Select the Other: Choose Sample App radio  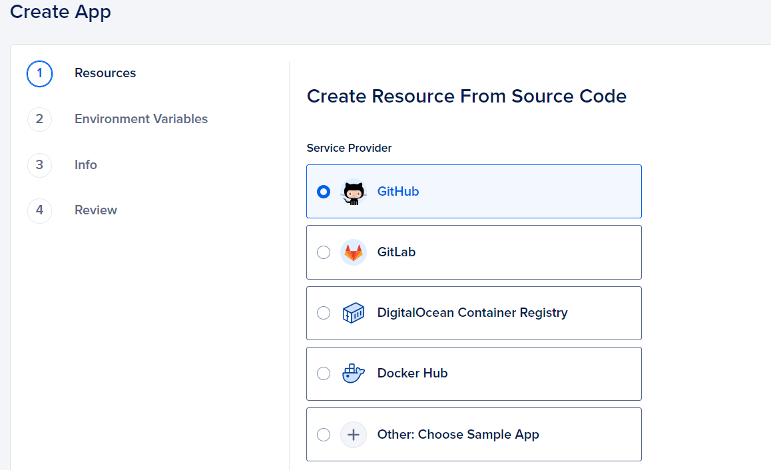[324, 435]
